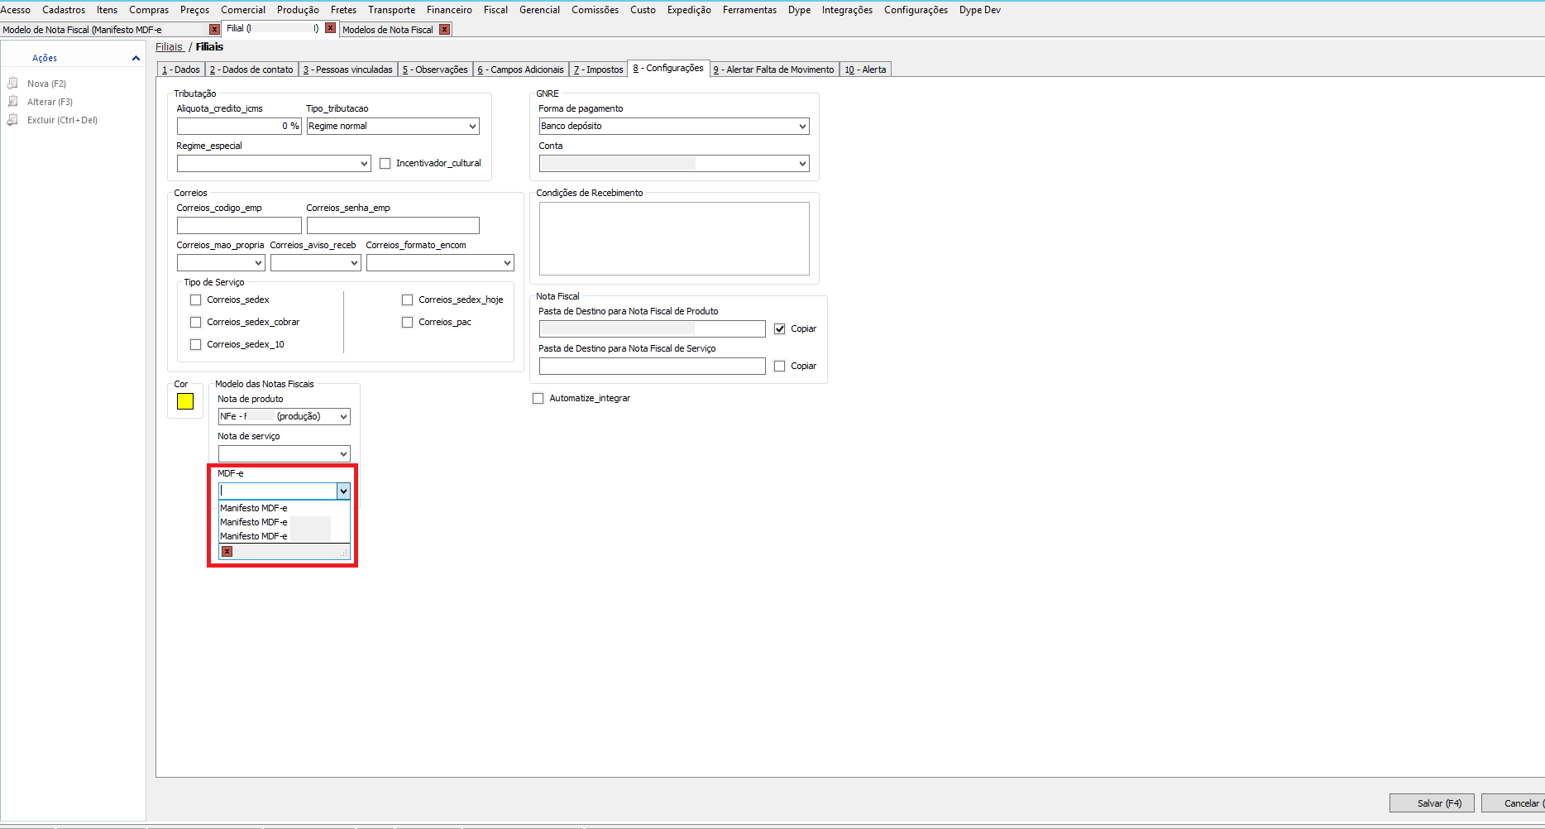
Task: Expand the Nota de serviço dropdown
Action: [343, 454]
